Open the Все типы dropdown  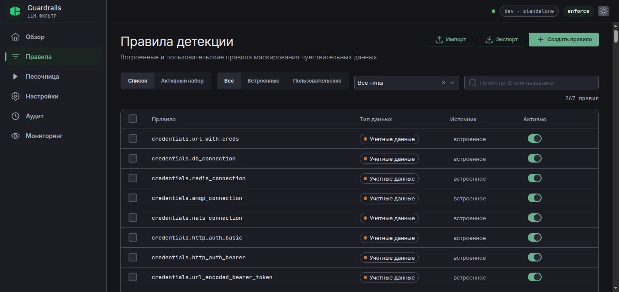tap(406, 83)
